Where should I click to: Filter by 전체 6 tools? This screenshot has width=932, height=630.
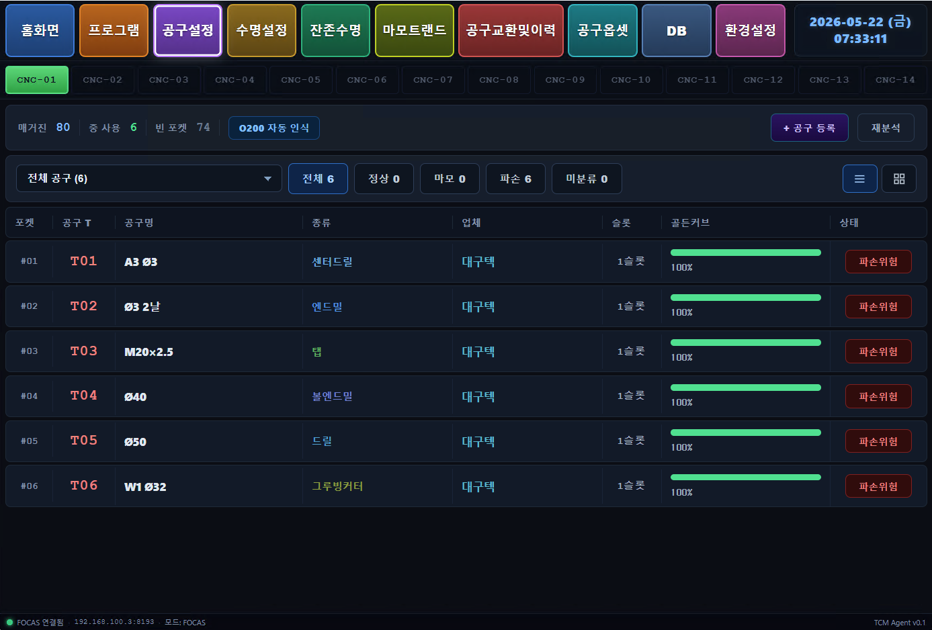pyautogui.click(x=318, y=179)
